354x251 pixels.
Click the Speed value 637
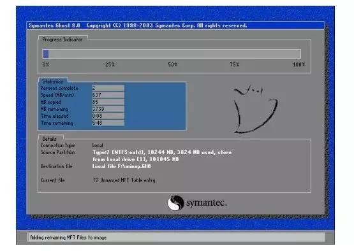click(x=108, y=95)
